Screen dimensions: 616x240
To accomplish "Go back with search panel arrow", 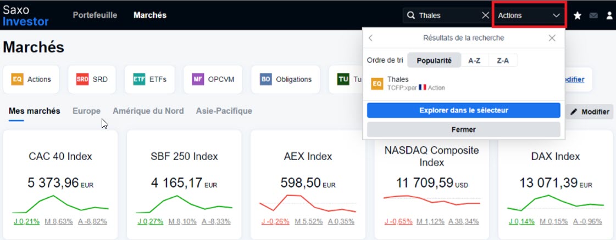I will 370,38.
